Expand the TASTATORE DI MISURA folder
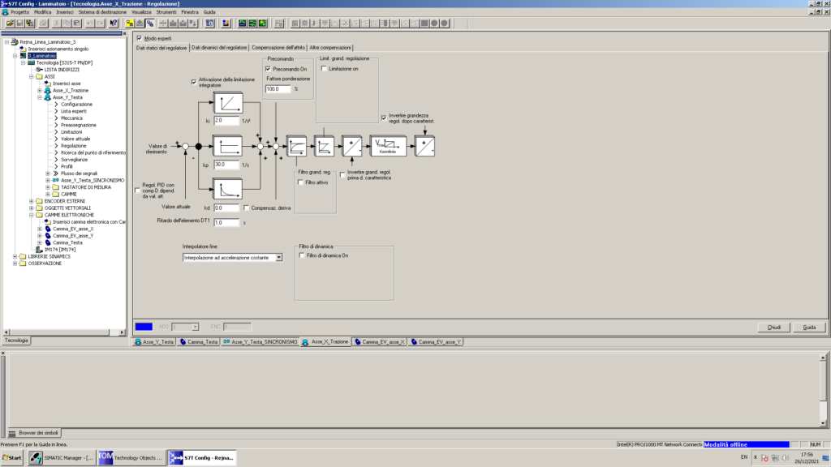The image size is (831, 467). [48, 187]
